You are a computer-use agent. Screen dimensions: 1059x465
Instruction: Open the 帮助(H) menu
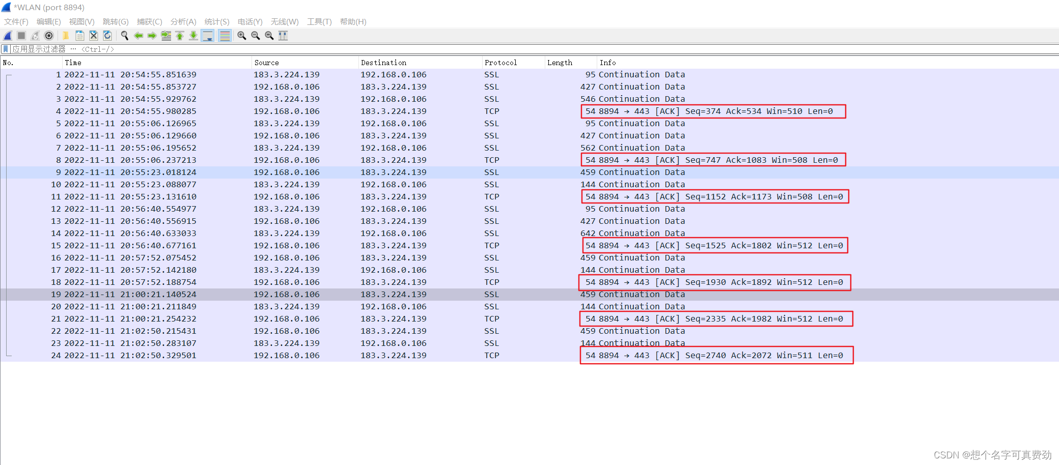click(353, 22)
